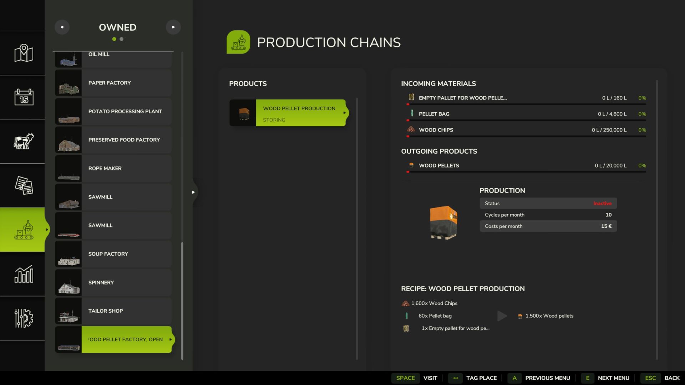Click the Wood Chips fill progress bar
The image size is (685, 385).
click(526, 136)
